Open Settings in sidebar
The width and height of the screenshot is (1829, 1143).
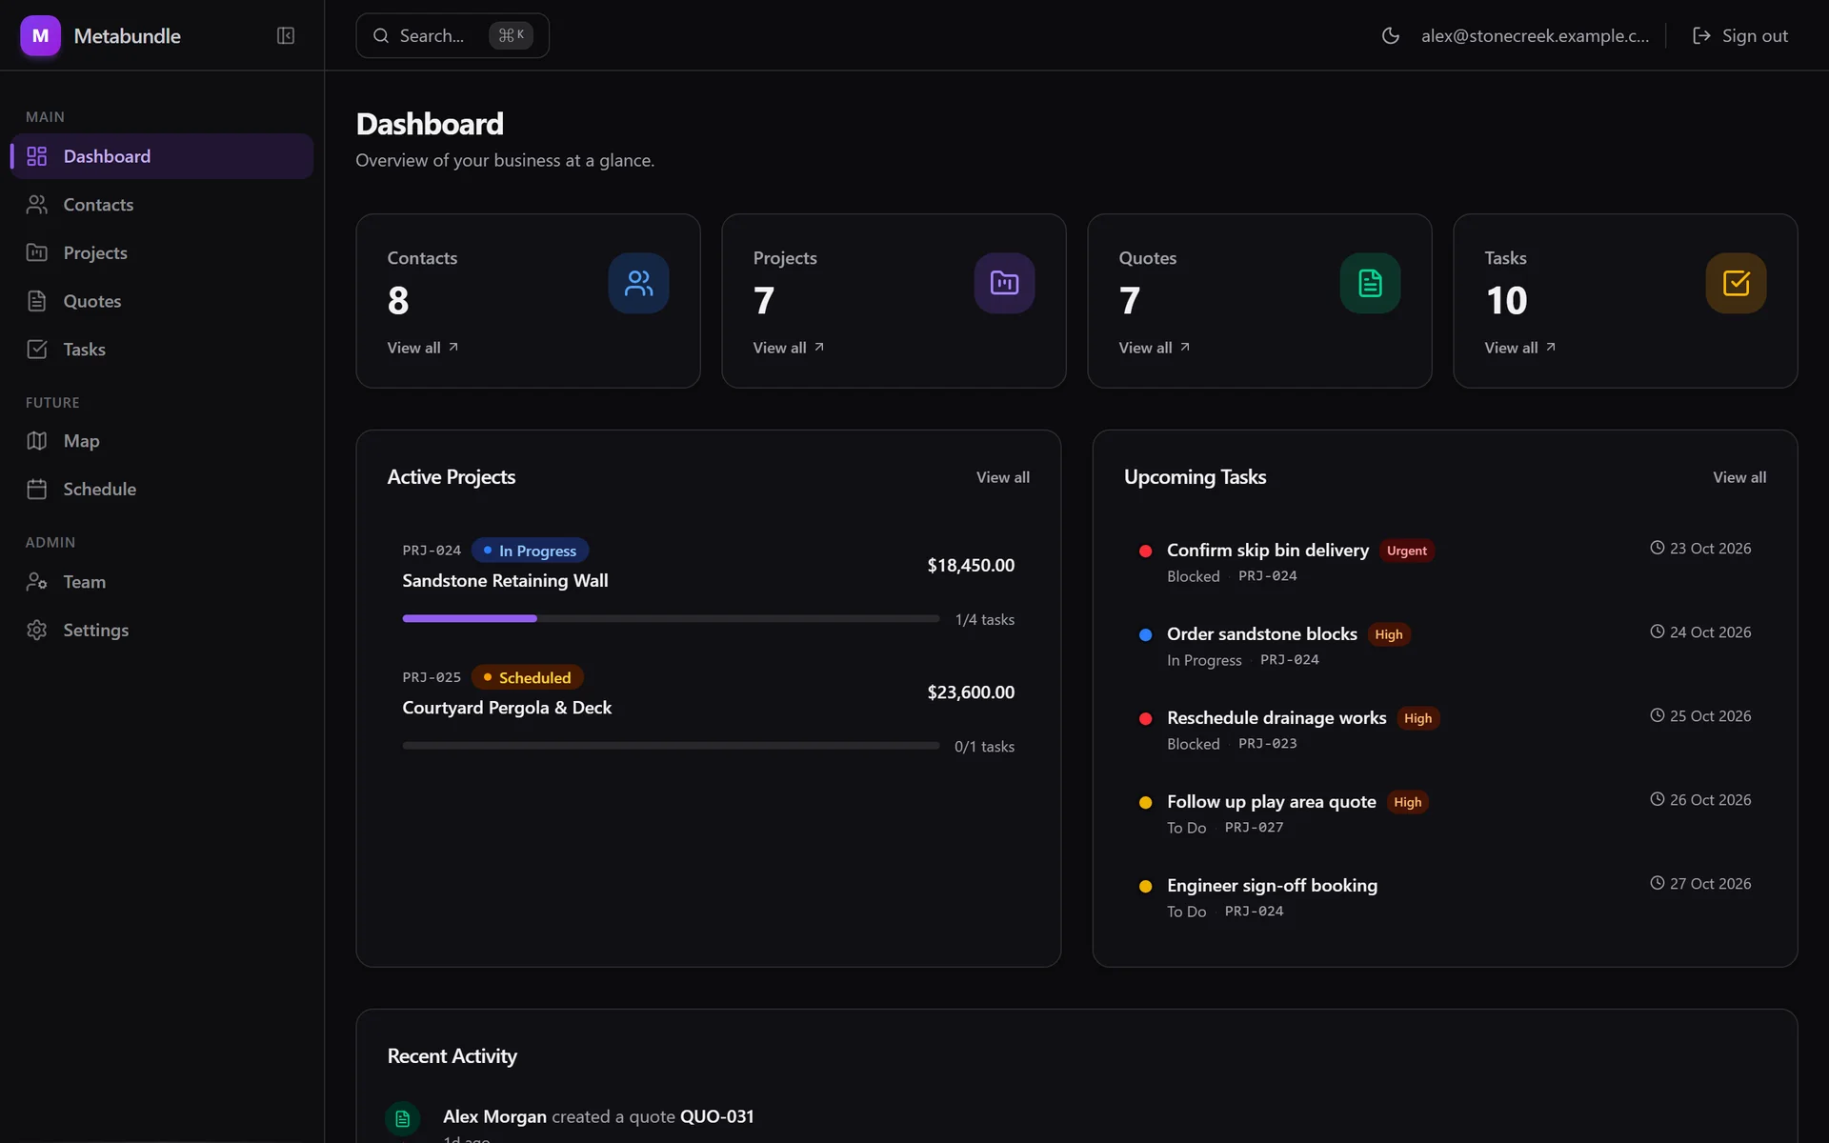coord(162,630)
